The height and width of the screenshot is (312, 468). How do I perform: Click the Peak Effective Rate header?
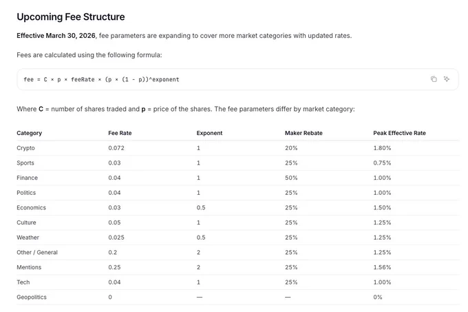pyautogui.click(x=399, y=133)
